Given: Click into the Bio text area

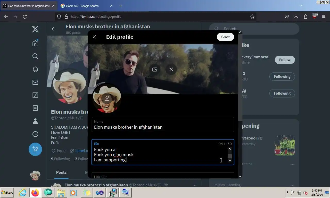Looking at the screenshot, I should [163, 152].
